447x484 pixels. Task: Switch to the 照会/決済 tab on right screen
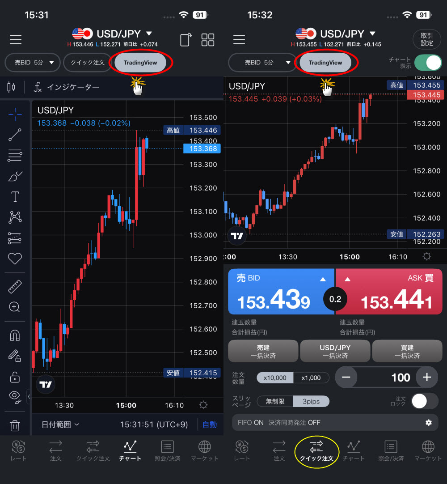(391, 450)
